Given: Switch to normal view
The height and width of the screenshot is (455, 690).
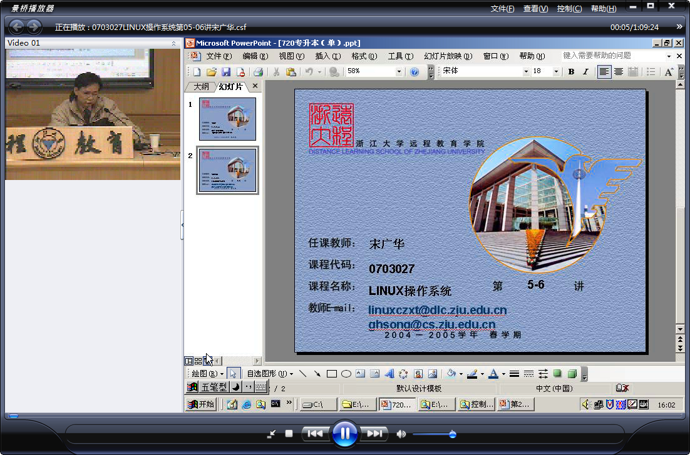Looking at the screenshot, I should [189, 361].
